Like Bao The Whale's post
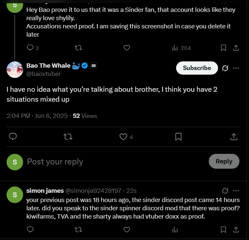The height and width of the screenshot is (240, 249). click(x=123, y=136)
